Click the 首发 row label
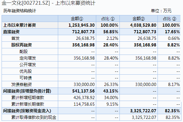183x122 pixels. (x=15, y=38)
